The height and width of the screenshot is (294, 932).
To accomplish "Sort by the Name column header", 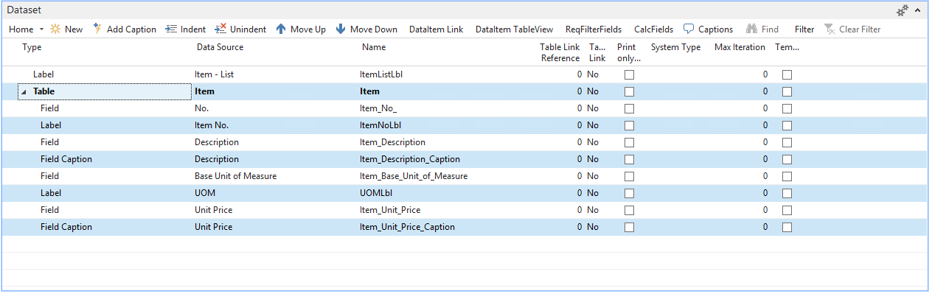I will [374, 47].
